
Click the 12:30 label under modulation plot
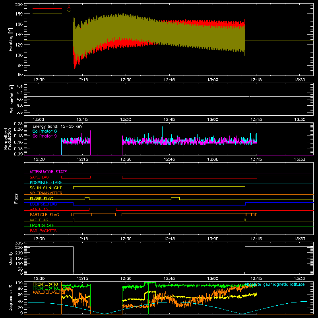click(126, 159)
